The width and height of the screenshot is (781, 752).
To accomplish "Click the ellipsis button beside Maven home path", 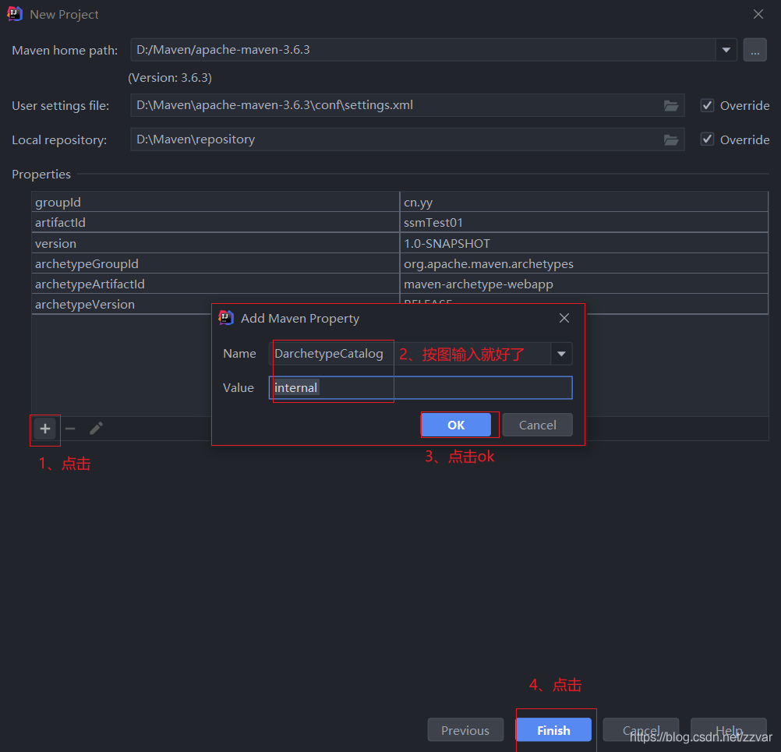I will tap(754, 50).
